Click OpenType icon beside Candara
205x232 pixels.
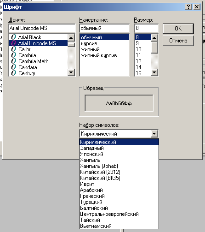tap(13, 67)
